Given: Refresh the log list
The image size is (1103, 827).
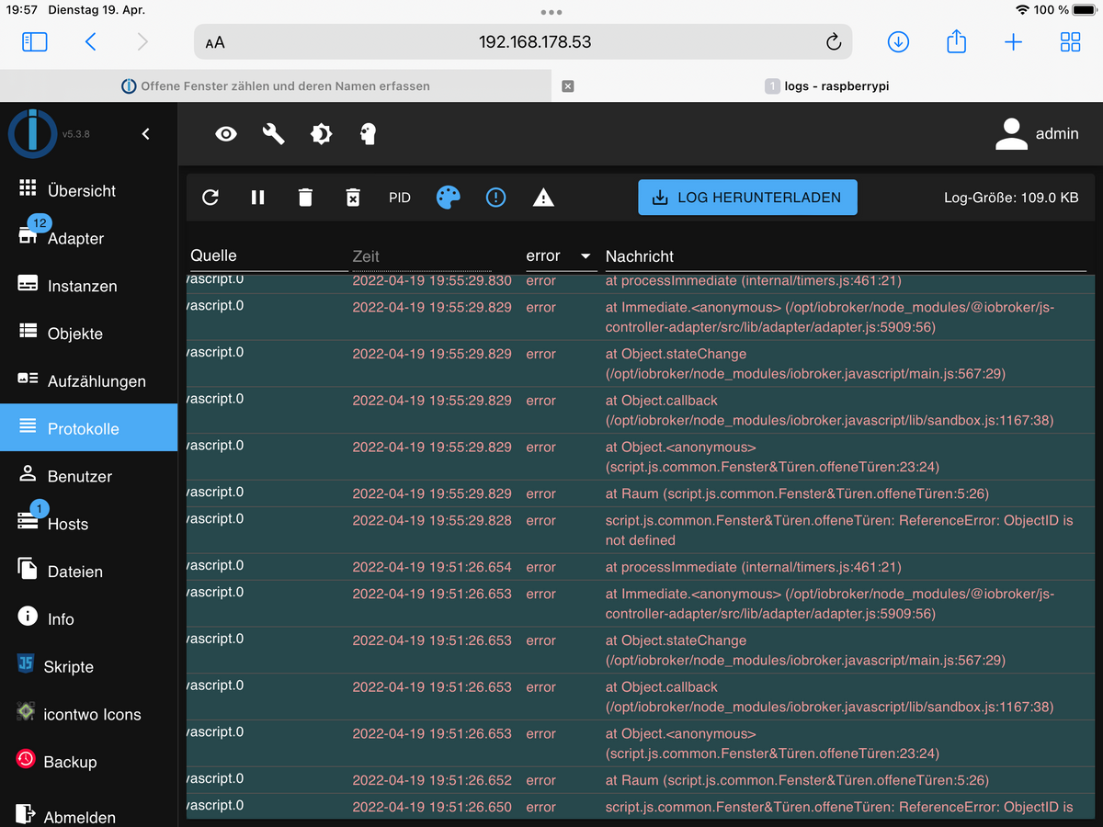Looking at the screenshot, I should click(x=210, y=198).
